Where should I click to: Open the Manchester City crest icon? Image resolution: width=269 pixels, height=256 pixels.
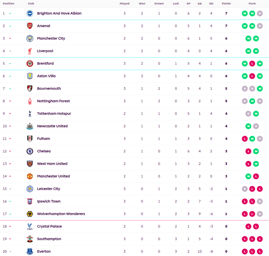30,38
